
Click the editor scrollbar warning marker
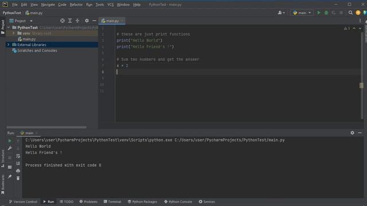[x=361, y=85]
